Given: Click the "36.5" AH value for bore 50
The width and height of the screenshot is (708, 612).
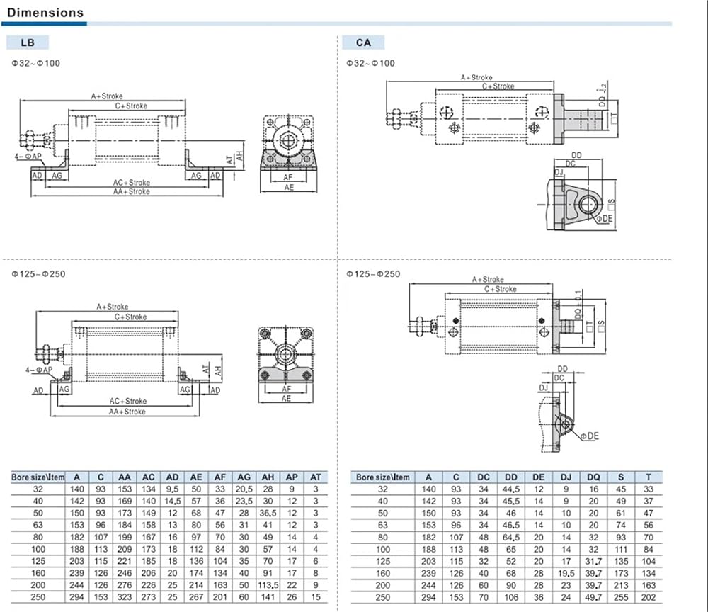Looking at the screenshot, I should [x=268, y=513].
